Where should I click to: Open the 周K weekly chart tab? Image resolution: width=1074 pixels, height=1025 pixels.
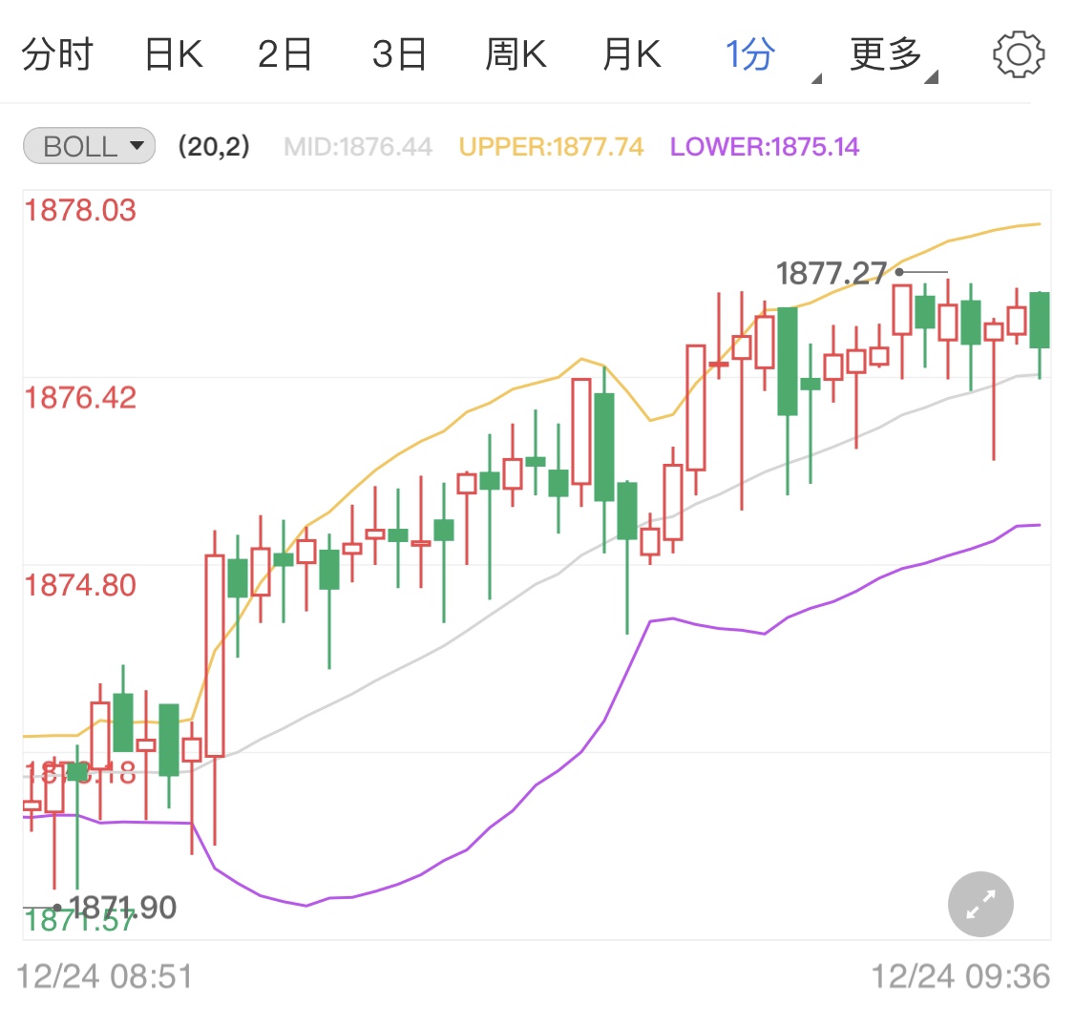click(x=516, y=54)
